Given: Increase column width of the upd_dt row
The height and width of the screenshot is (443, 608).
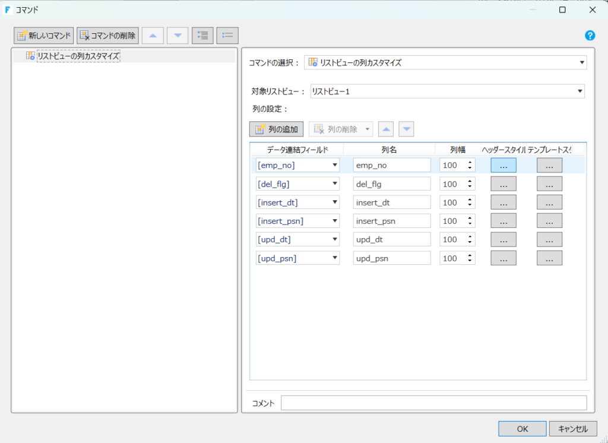Looking at the screenshot, I should [470, 237].
